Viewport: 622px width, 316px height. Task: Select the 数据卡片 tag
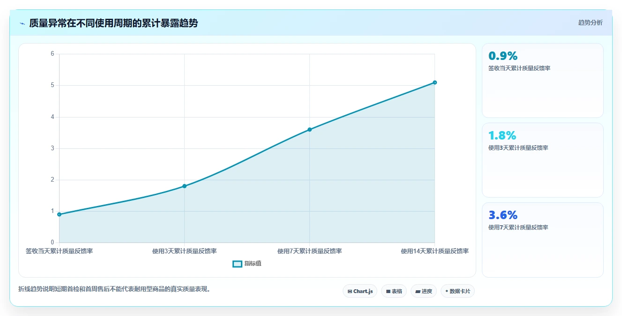click(x=457, y=291)
